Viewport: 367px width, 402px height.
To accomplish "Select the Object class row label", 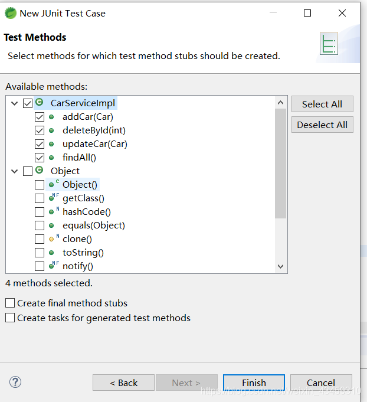I will coord(65,171).
